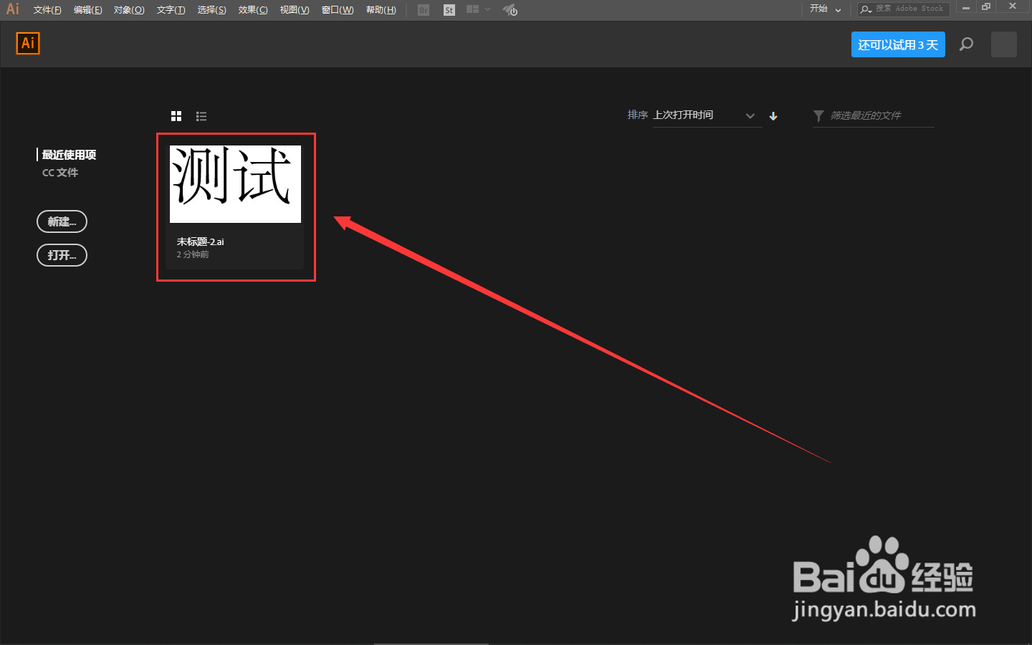Open Adobe Stock via the St icon
Viewport: 1032px width, 645px height.
click(449, 10)
